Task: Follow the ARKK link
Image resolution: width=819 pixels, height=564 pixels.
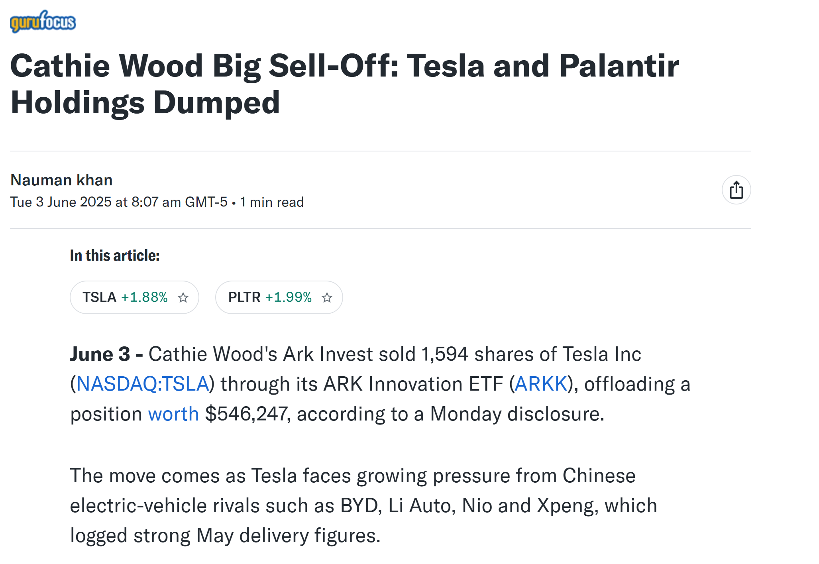Action: [541, 384]
